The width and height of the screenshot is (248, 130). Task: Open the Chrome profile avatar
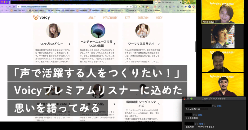[189, 6]
